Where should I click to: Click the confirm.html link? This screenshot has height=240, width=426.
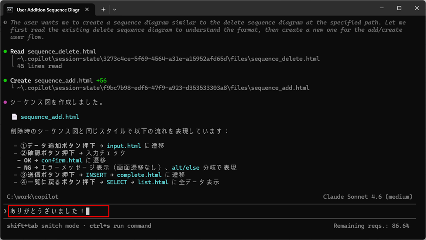coord(62,160)
